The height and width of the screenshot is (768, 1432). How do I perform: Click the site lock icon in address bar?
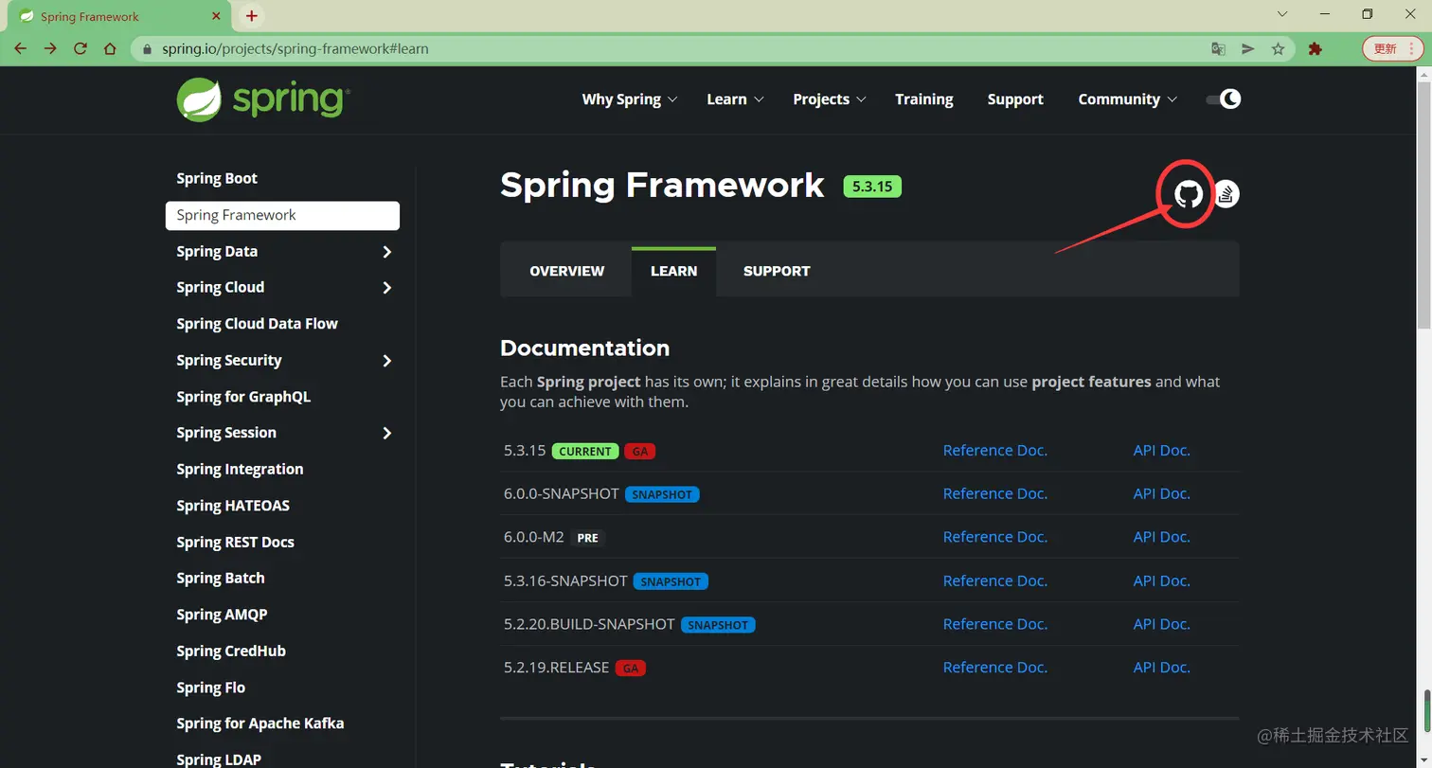click(147, 48)
